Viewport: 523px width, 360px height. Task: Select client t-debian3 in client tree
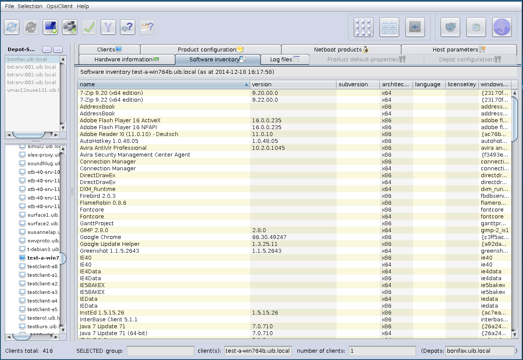tap(43, 249)
